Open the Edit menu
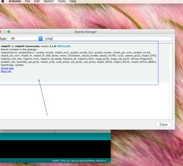This screenshot has height=166, width=183. click(x=37, y=1)
